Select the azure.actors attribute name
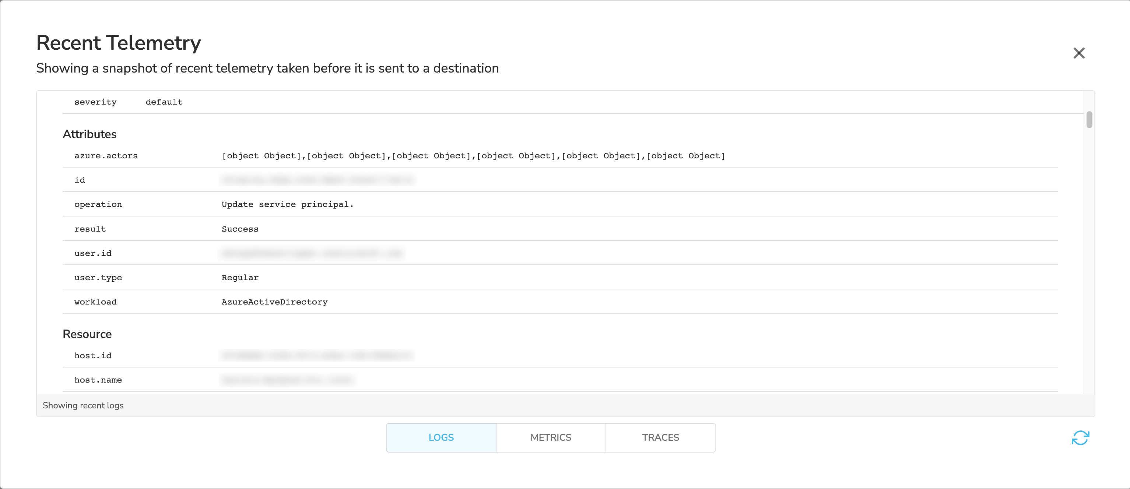The height and width of the screenshot is (489, 1130). click(x=106, y=156)
